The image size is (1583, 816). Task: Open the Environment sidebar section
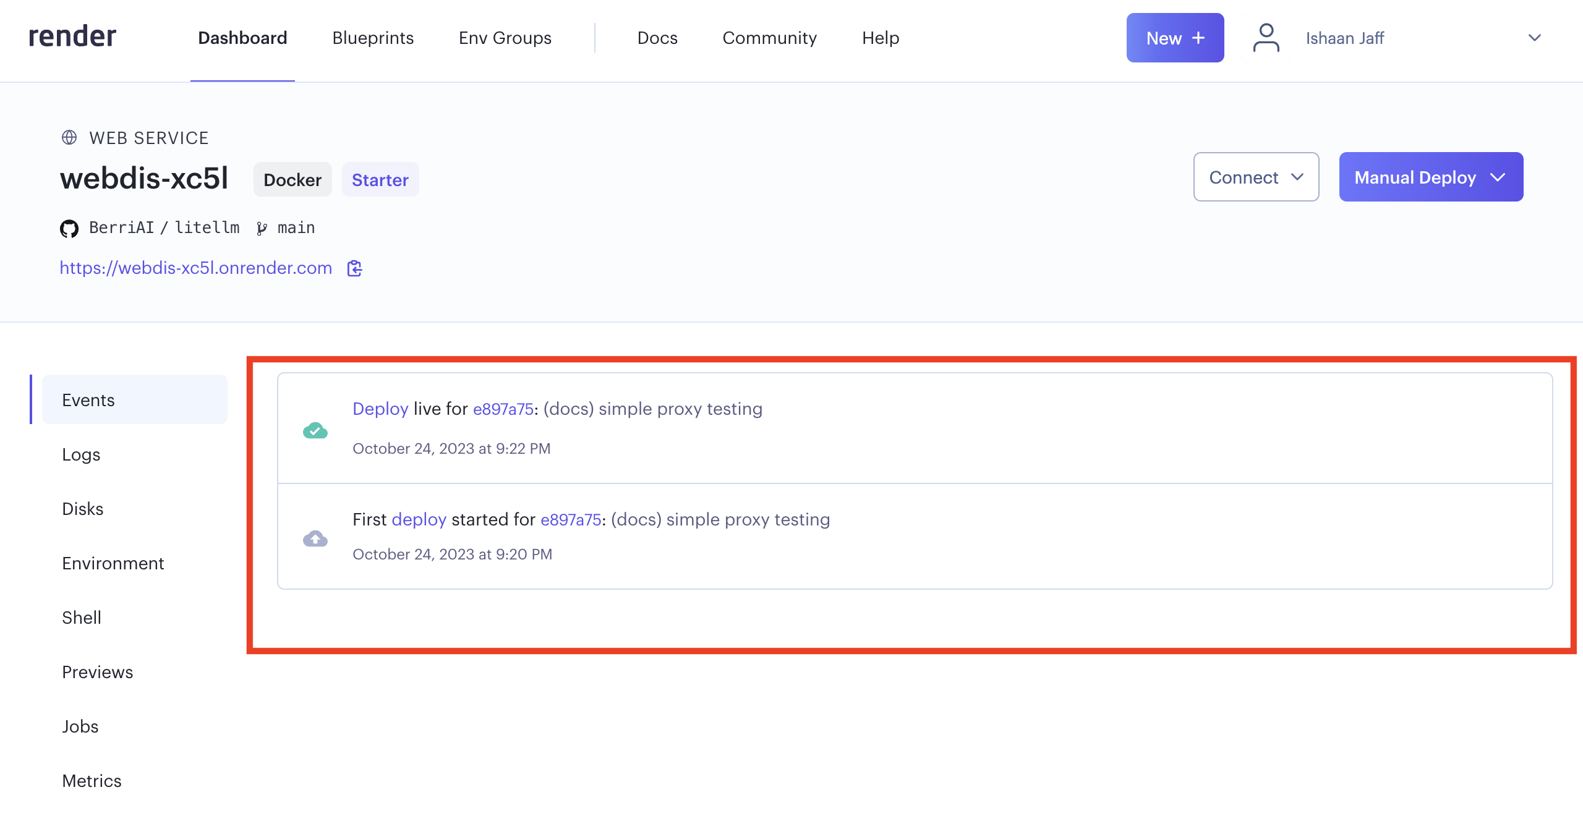tap(113, 563)
